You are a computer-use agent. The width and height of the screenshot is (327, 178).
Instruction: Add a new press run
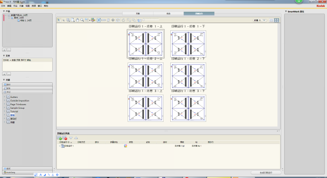coord(59,138)
